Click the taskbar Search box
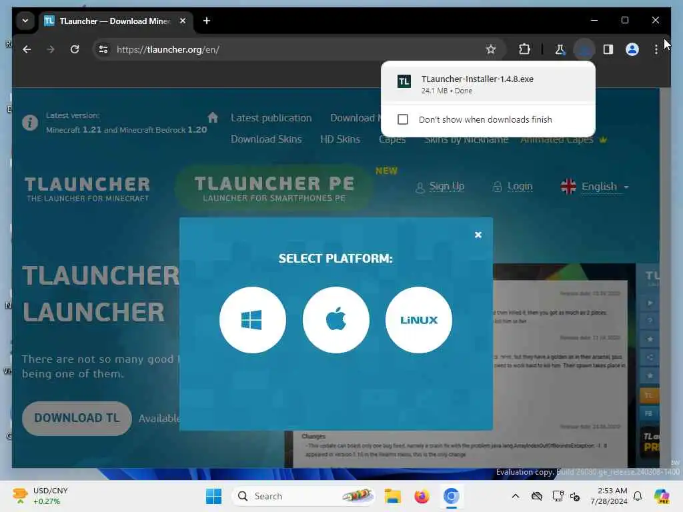Viewport: 683px width, 512px height. tap(303, 496)
